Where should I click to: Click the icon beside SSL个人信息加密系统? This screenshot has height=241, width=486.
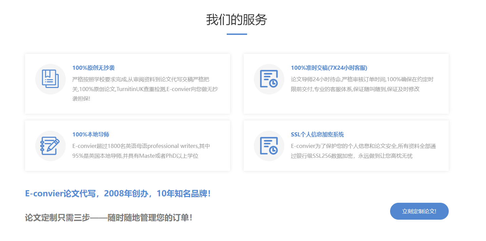click(x=269, y=146)
